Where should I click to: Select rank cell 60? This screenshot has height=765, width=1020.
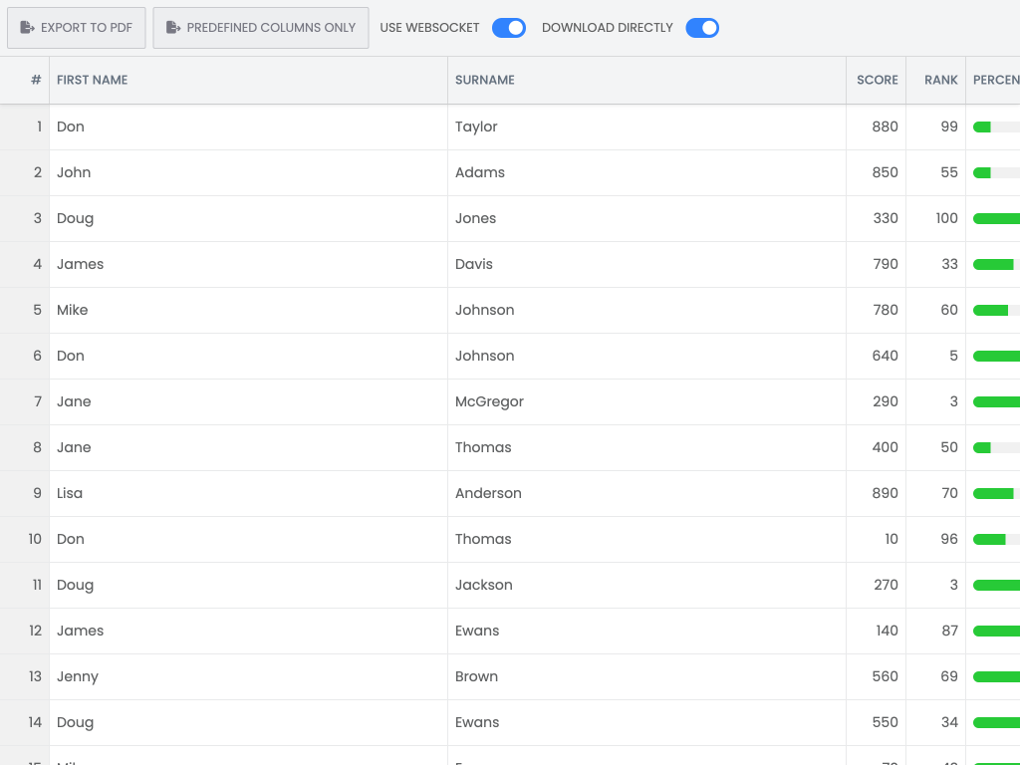click(x=935, y=311)
